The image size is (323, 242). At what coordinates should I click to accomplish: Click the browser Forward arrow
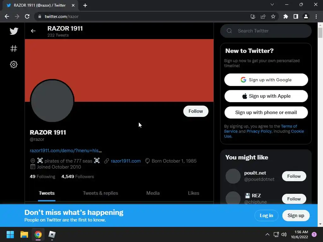point(17,16)
